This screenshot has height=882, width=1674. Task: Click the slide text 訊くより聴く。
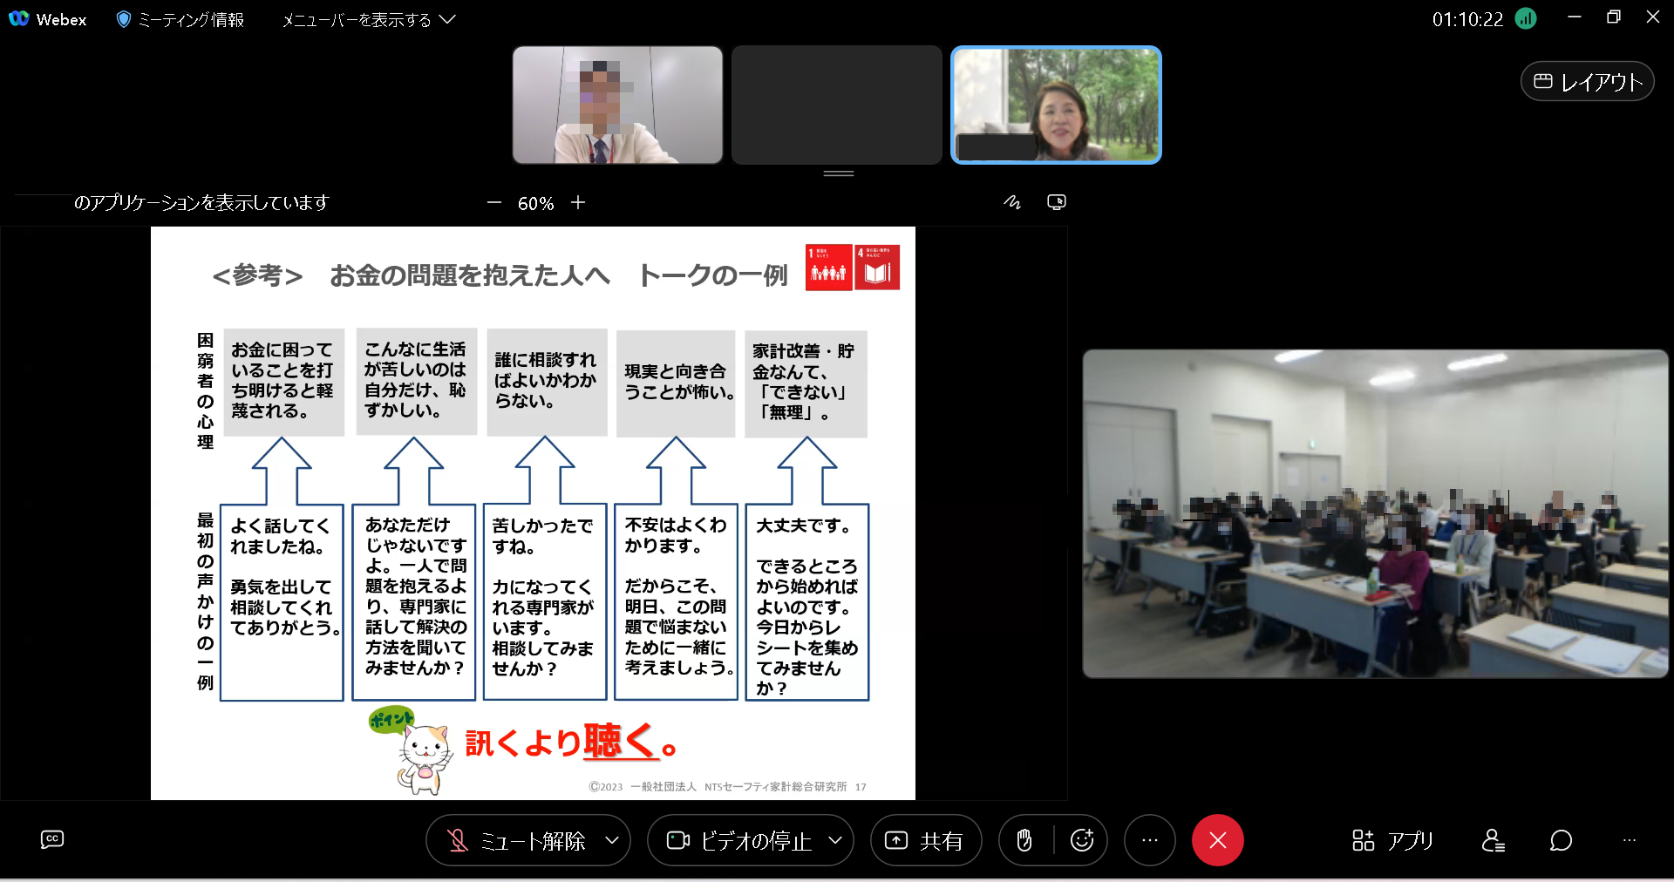[x=571, y=743]
